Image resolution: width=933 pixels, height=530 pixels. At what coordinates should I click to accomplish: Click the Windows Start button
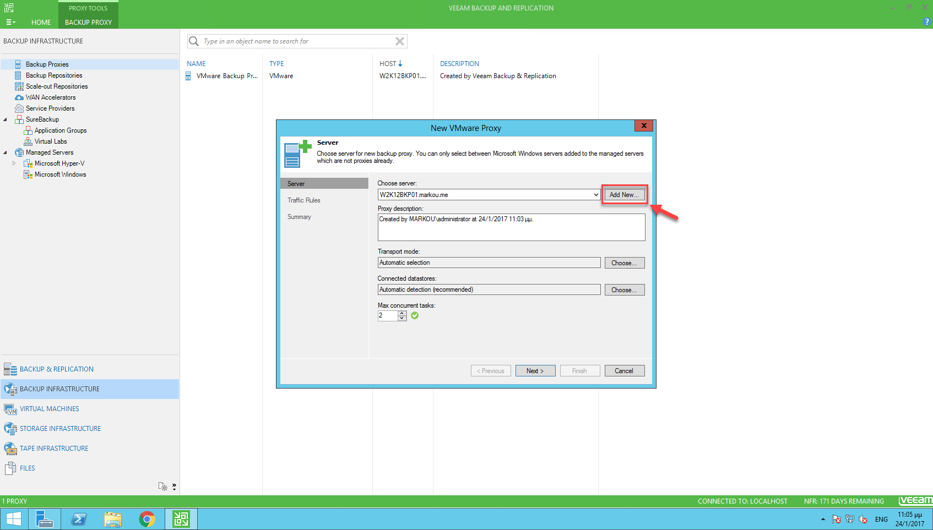[x=13, y=519]
